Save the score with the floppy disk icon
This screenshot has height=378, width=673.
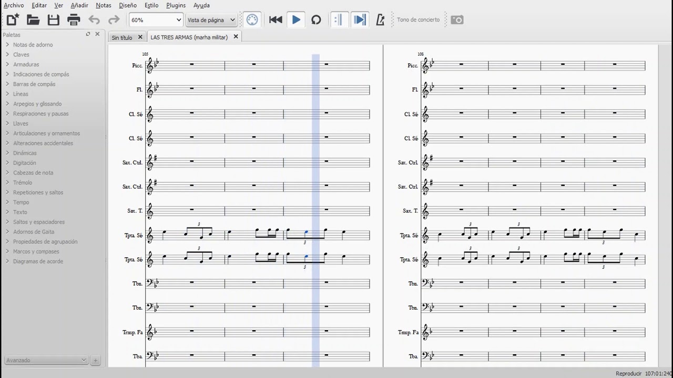(x=54, y=20)
